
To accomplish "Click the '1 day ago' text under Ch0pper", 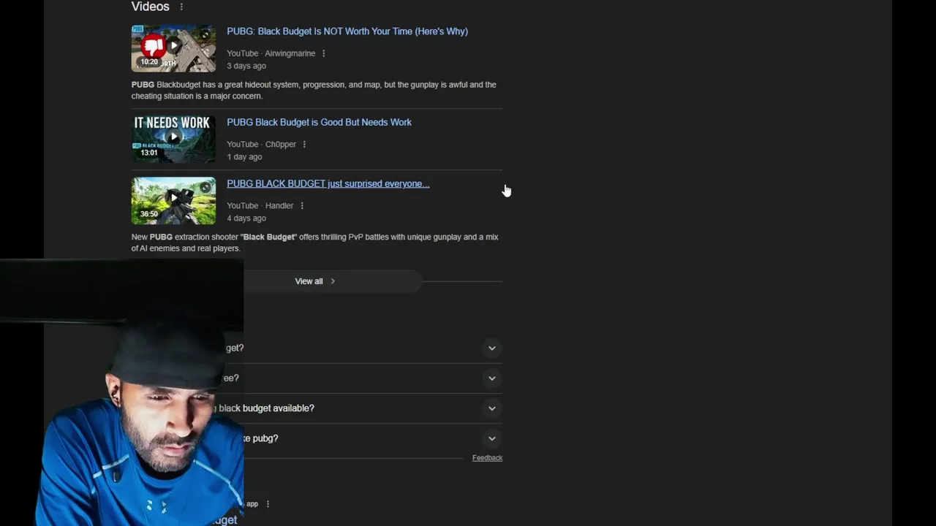I will point(244,157).
